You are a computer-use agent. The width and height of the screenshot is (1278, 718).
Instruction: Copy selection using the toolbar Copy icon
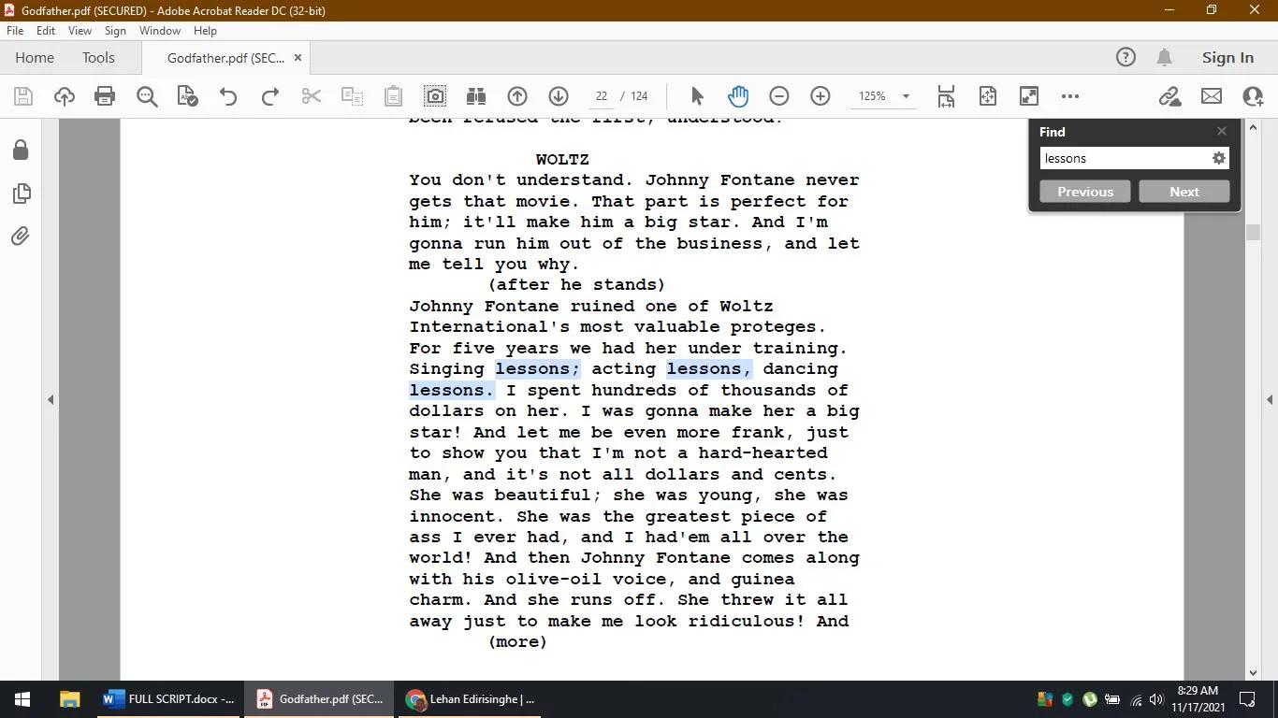click(353, 96)
